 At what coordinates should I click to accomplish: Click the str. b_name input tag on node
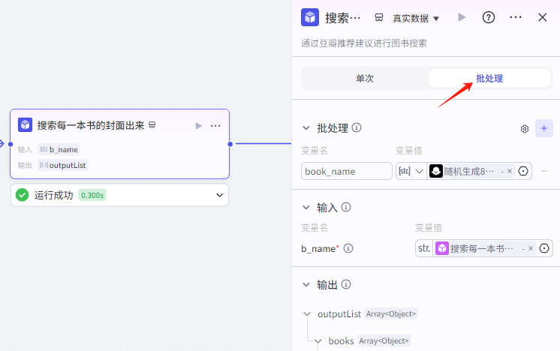pyautogui.click(x=59, y=149)
